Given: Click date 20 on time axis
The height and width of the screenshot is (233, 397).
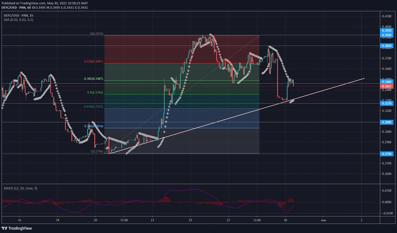Looking at the screenshot, I should tap(95, 220).
